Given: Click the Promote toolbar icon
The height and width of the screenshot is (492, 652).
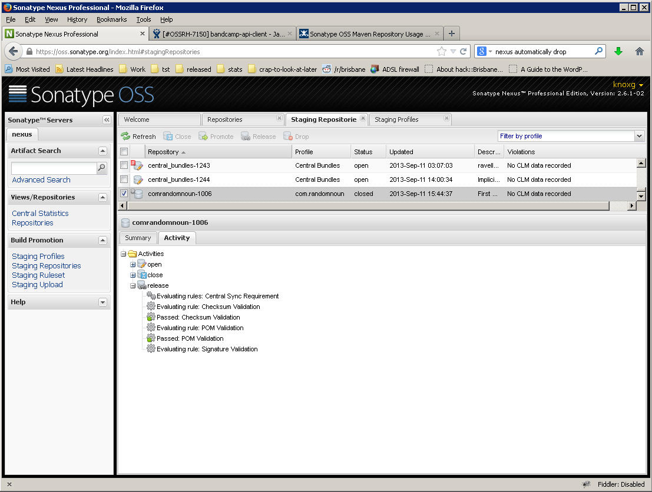Looking at the screenshot, I should tap(203, 137).
